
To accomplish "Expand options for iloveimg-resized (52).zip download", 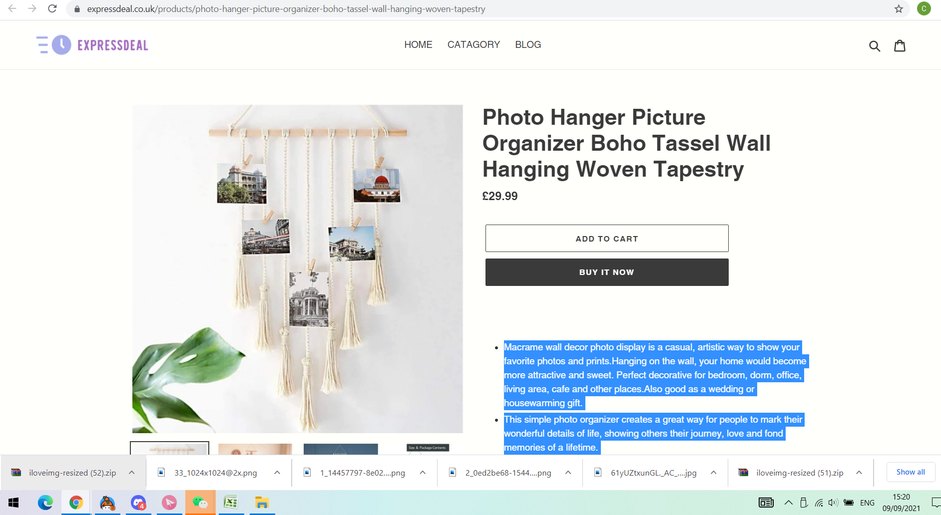I will click(x=131, y=473).
